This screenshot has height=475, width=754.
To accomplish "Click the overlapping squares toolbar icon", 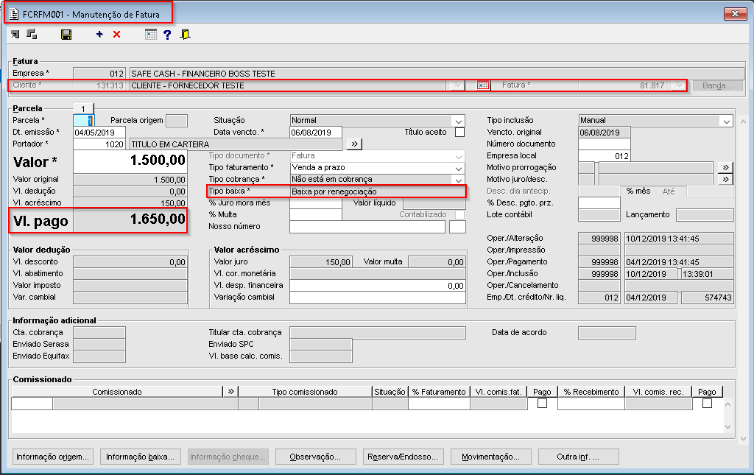I will pyautogui.click(x=32, y=34).
